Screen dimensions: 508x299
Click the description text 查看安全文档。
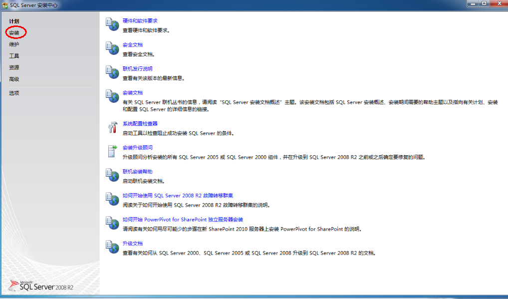tap(139, 54)
